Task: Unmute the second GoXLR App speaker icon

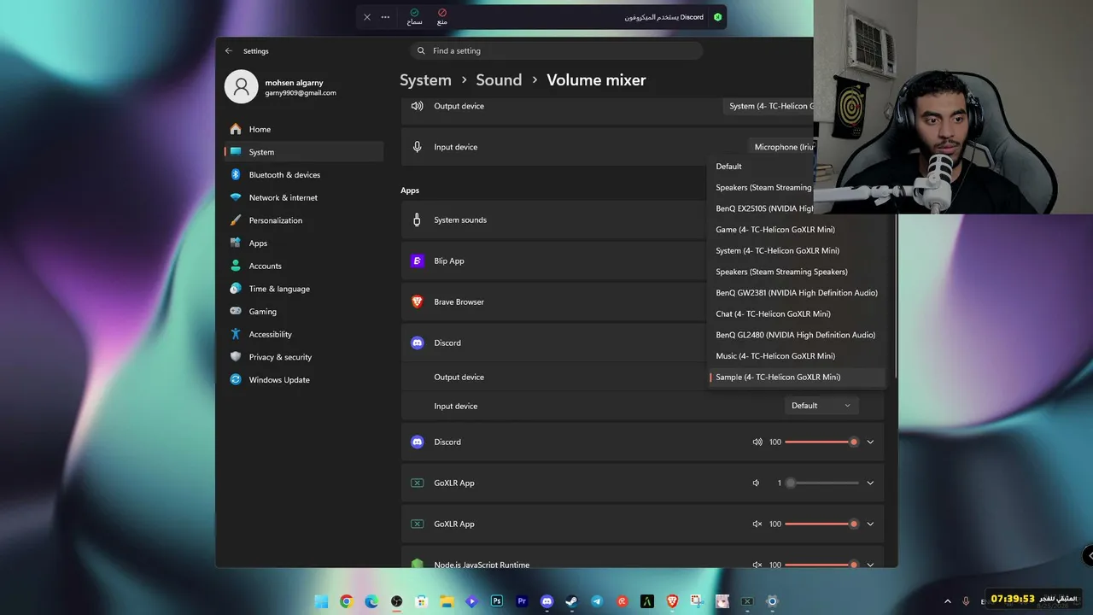Action: click(757, 524)
